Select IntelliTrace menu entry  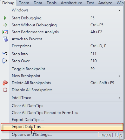click(x=66, y=98)
